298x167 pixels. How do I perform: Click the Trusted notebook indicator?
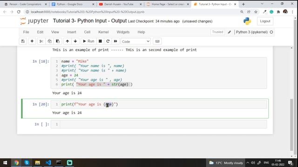pyautogui.click(x=217, y=32)
